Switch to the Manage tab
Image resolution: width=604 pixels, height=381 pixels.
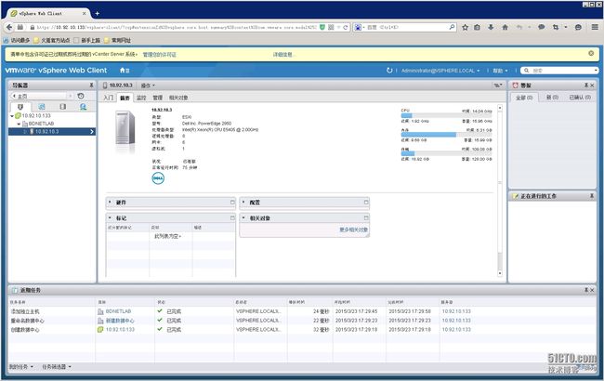pyautogui.click(x=158, y=98)
